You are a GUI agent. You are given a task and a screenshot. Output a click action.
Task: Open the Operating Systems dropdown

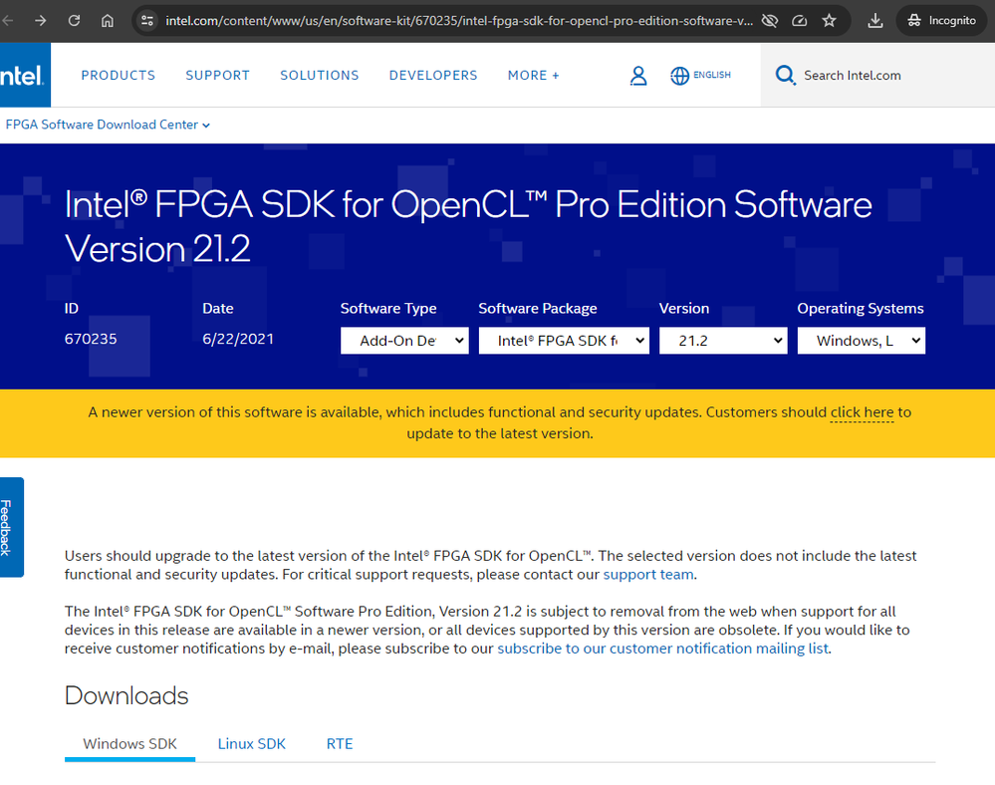coord(862,341)
